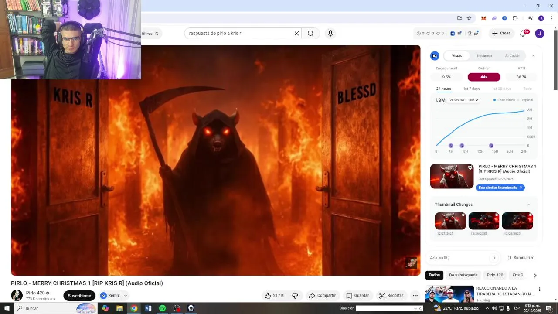Image resolution: width=558 pixels, height=314 pixels.
Task: Open the MetaMask fox extension
Action: coord(483,18)
